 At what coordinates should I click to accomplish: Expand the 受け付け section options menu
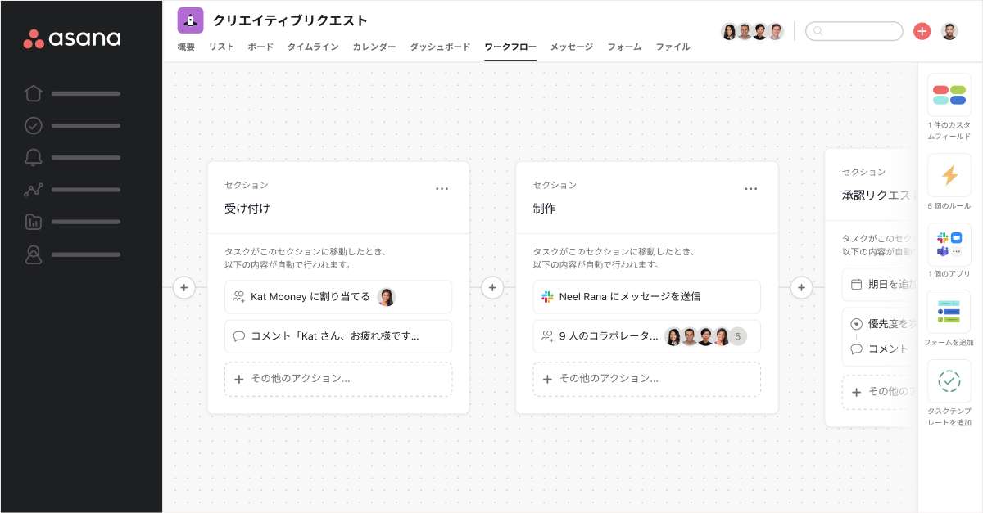point(442,188)
